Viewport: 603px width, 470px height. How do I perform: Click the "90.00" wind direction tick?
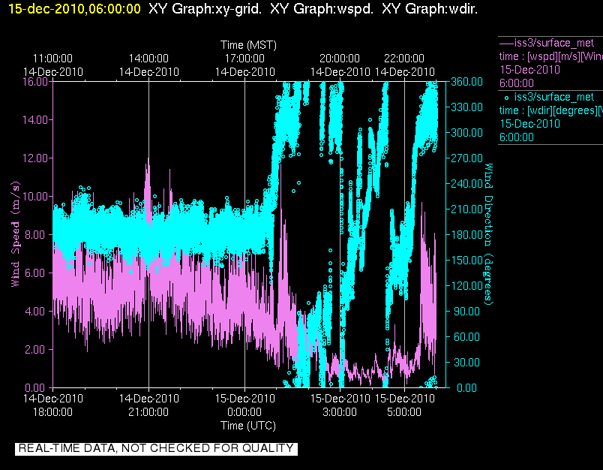(x=466, y=311)
